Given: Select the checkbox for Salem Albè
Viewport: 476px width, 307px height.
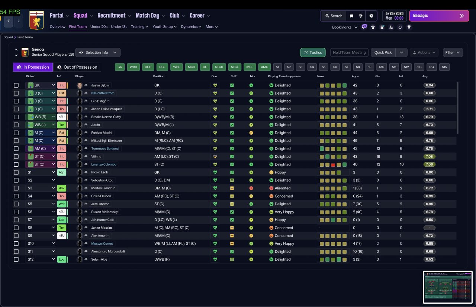Looking at the screenshot, I should tap(16, 259).
